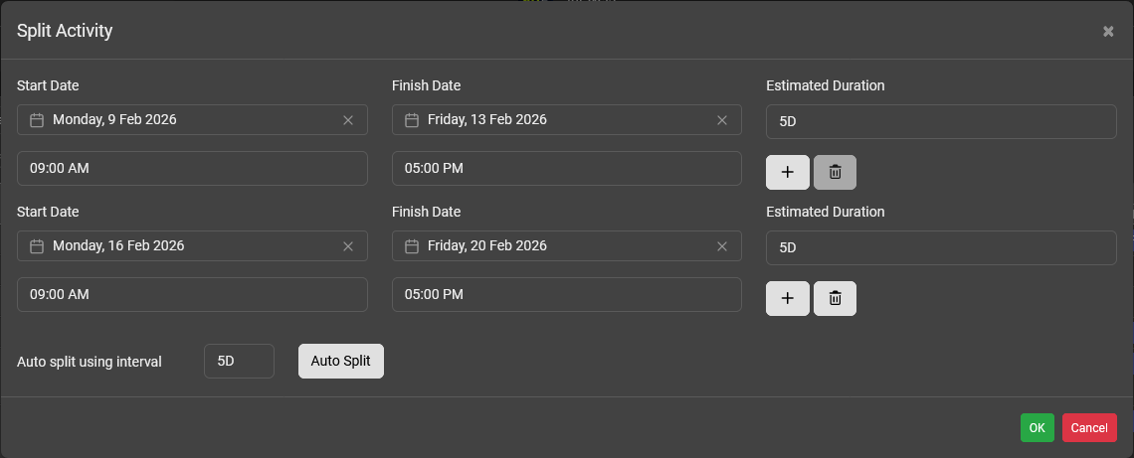Screen dimensions: 1134x458
Task: Click the plus icon in first split row
Action: (x=787, y=172)
